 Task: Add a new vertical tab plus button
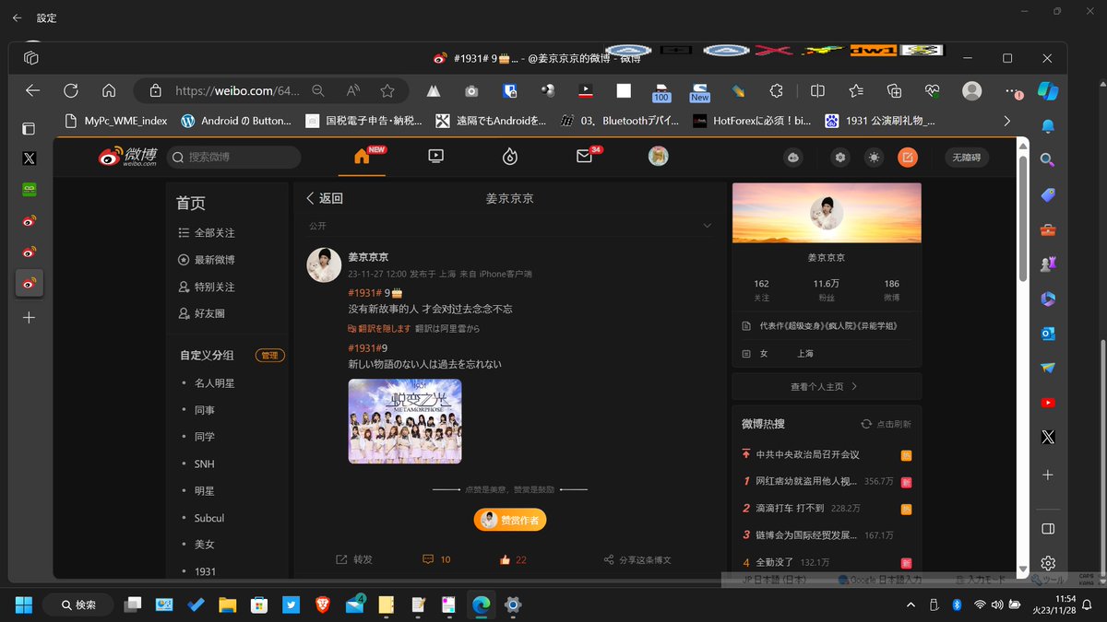click(x=30, y=317)
